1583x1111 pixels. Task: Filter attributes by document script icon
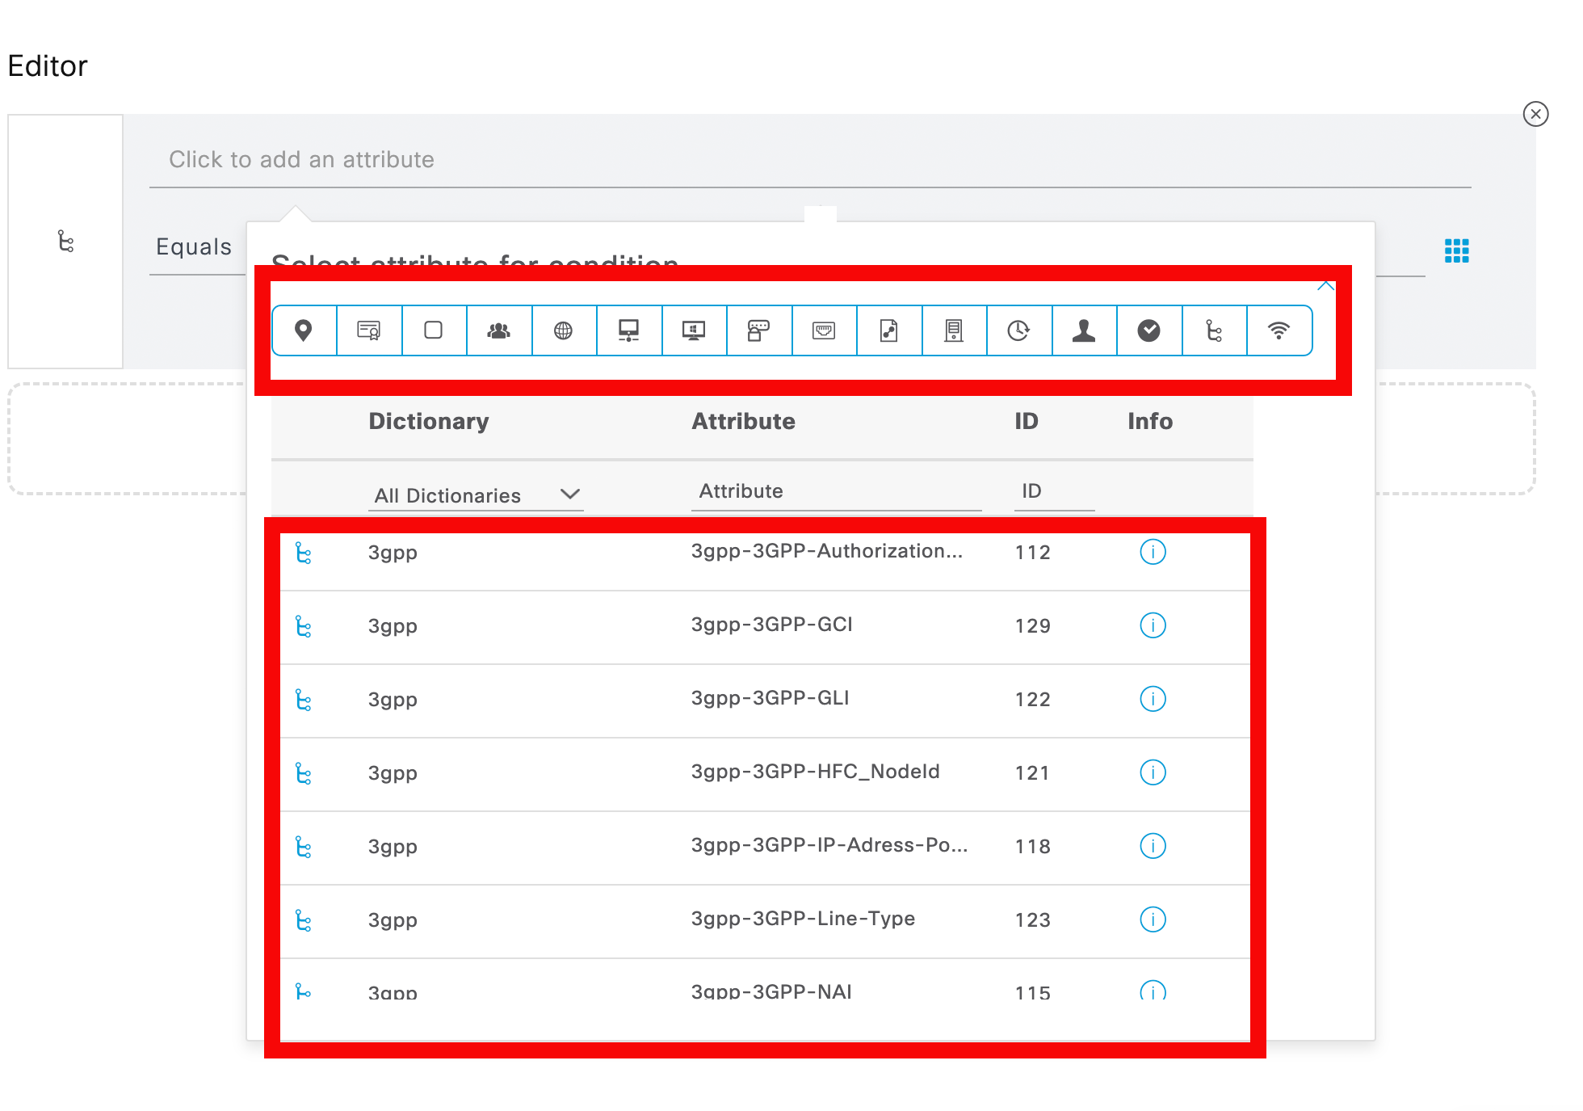889,330
